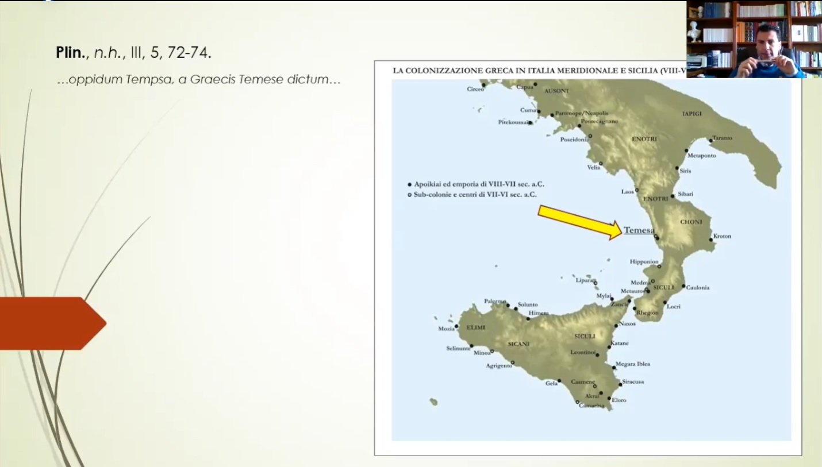
Task: Click the Siracusa marker on Sicily
Action: pyautogui.click(x=619, y=384)
